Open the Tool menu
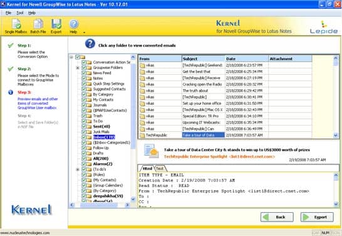 pos(20,13)
